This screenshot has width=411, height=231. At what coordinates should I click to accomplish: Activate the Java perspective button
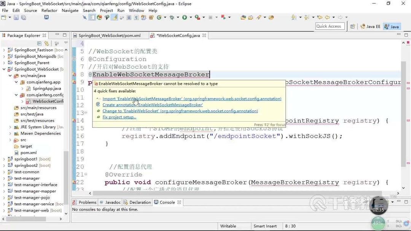tap(392, 26)
